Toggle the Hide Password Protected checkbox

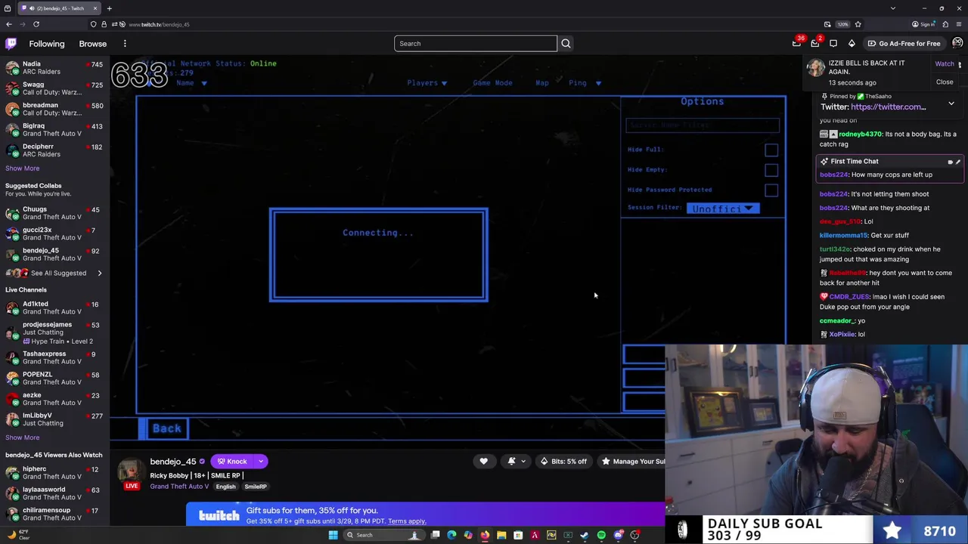tap(771, 190)
